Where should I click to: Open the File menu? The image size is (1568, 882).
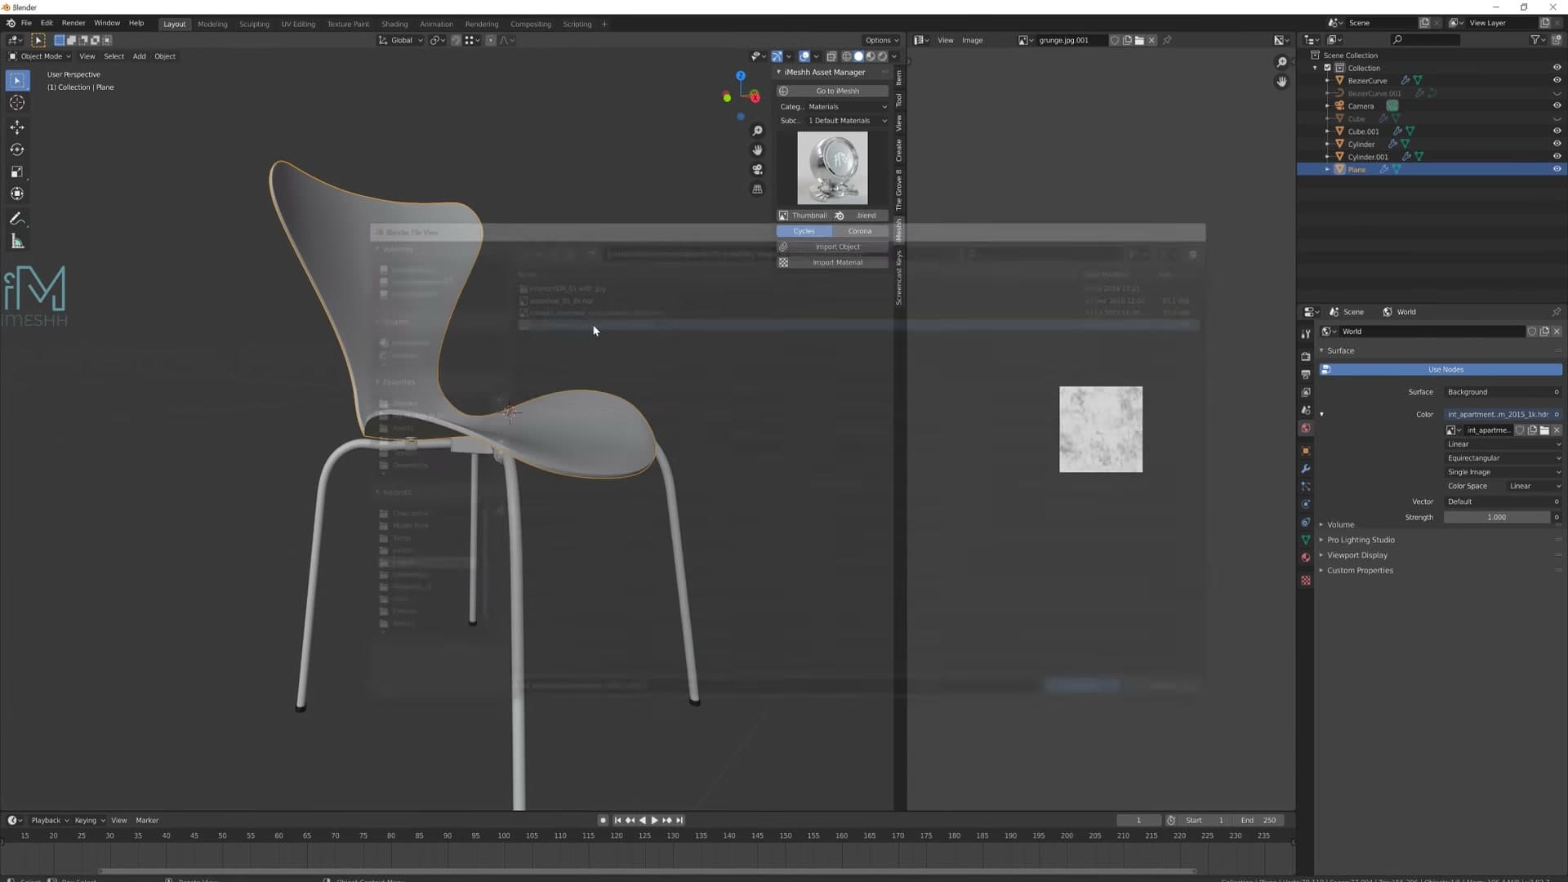[26, 23]
